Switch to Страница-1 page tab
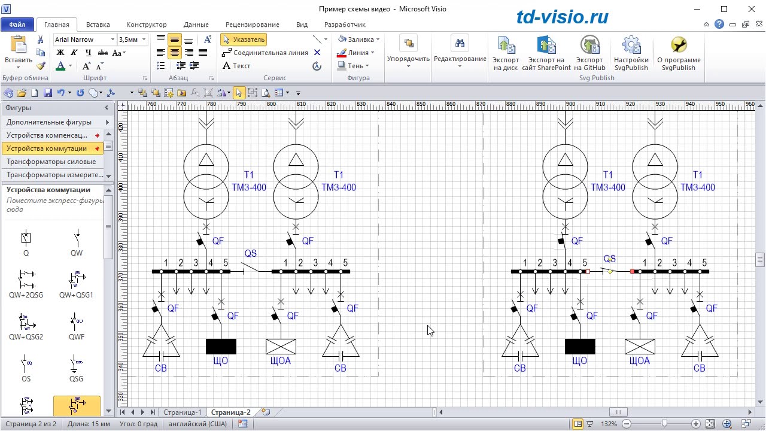766x431 pixels. tap(183, 412)
